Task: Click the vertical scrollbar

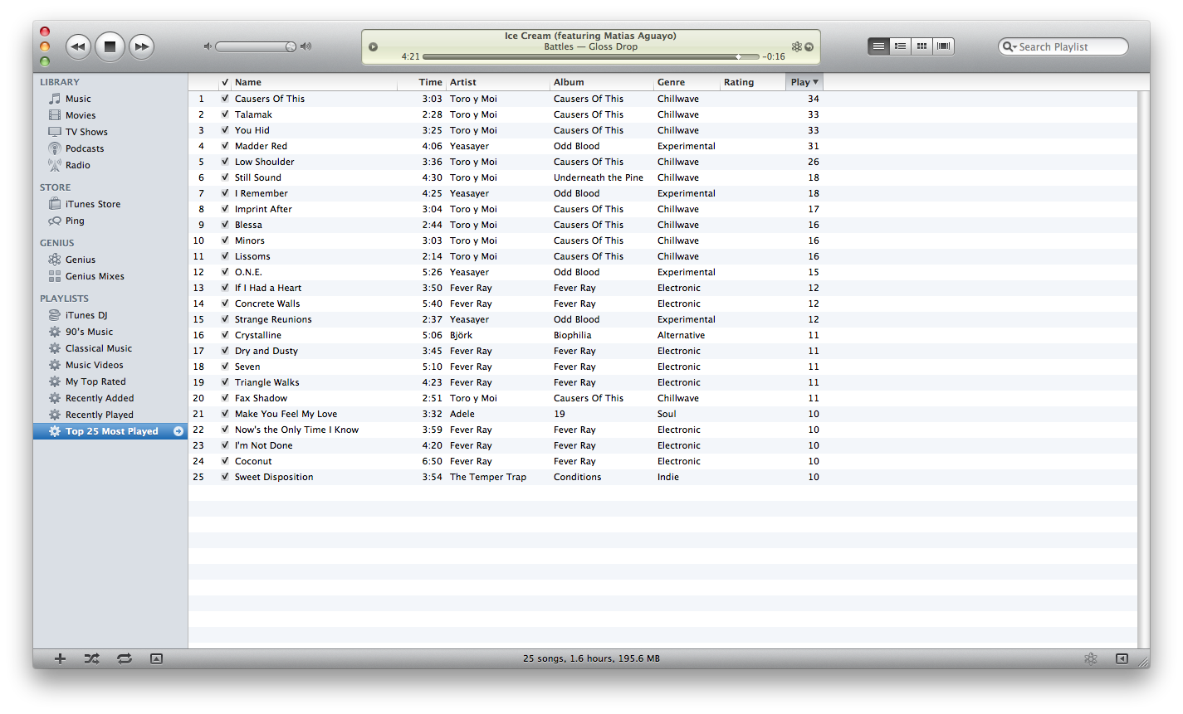Action: (x=1144, y=369)
